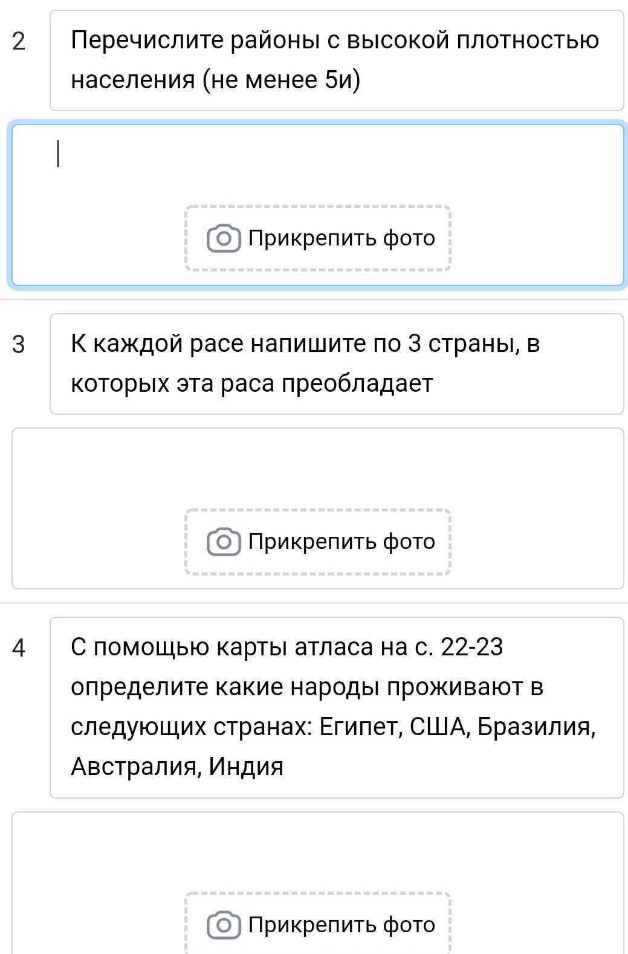This screenshot has width=628, height=954.
Task: Attach a photo to the question 3 answer
Action: click(x=318, y=542)
